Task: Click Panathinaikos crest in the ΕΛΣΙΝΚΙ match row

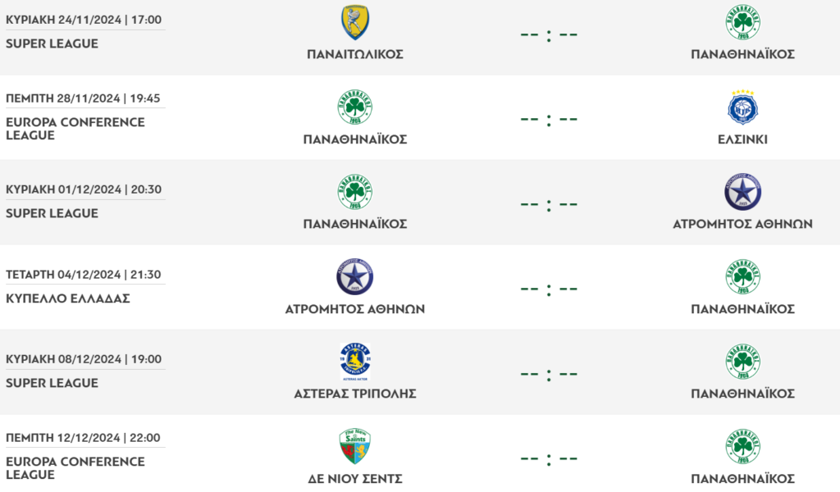Action: (355, 107)
